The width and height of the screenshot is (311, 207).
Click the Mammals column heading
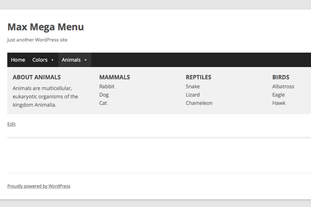[114, 77]
